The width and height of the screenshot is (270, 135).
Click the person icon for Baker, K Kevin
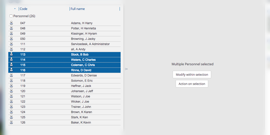[x=11, y=122]
